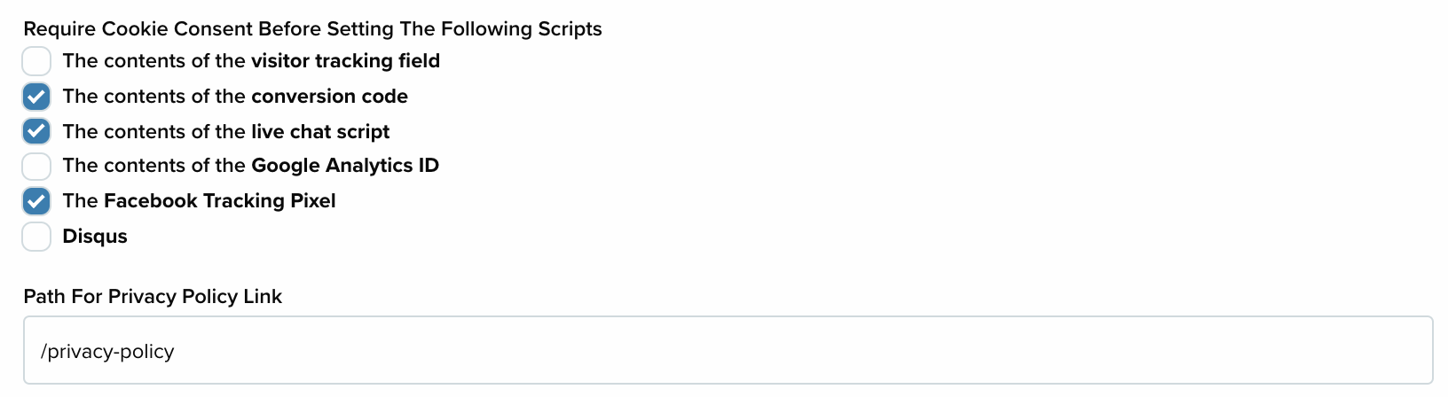Uncheck the conversion code checkbox

point(36,97)
